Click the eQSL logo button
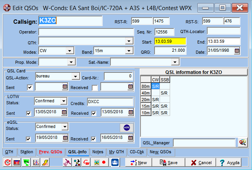This screenshot has width=252, height=170. coord(127,128)
